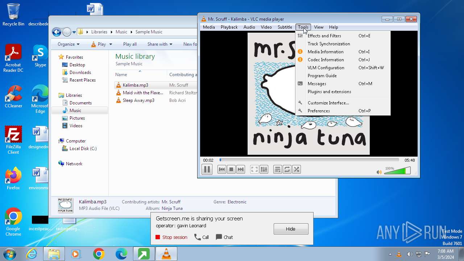The image size is (464, 261).
Task: Expand Libraries breadcrumb arrow
Action: (x=112, y=32)
